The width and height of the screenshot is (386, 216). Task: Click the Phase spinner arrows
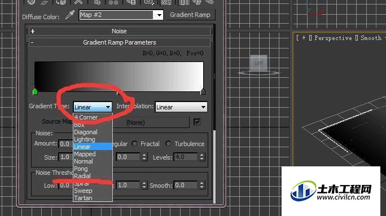coord(144,157)
